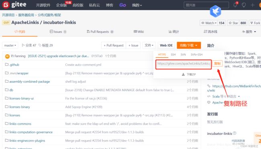Image resolution: width=261 pixels, height=149 pixels.
Task: Click the Watch count 154
Action: click(x=222, y=23)
